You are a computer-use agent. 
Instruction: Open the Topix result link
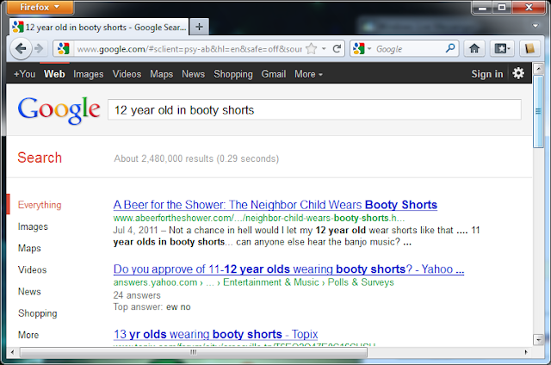tap(215, 334)
